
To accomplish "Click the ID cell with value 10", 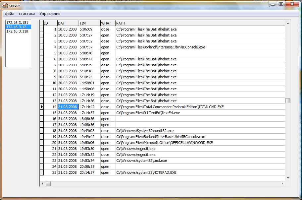I will click(x=50, y=83).
